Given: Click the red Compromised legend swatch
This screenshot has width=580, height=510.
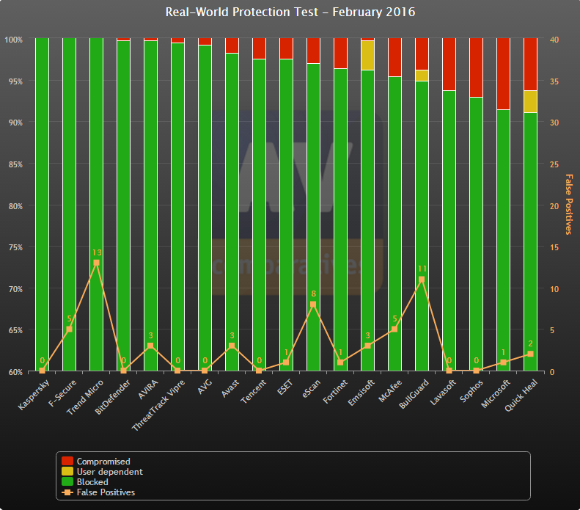Looking at the screenshot, I should pyautogui.click(x=67, y=461).
